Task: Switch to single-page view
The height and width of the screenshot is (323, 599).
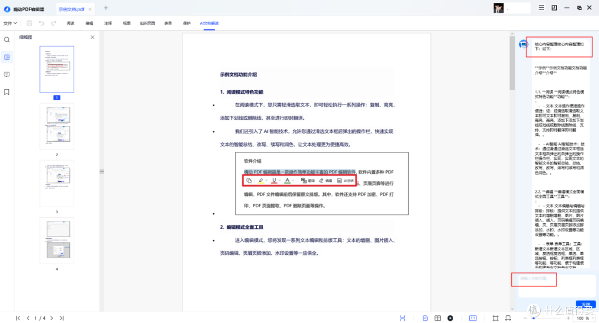Action: 425,318
